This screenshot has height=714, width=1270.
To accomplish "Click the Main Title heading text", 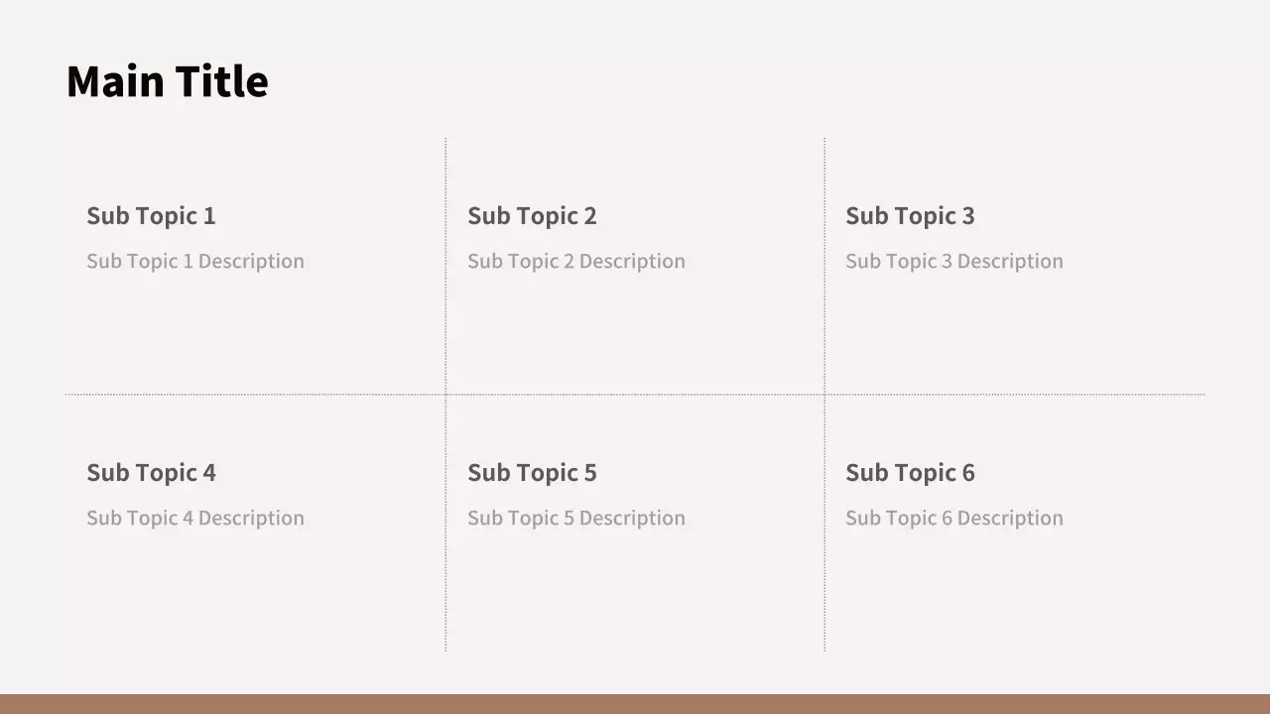I will pos(167,81).
